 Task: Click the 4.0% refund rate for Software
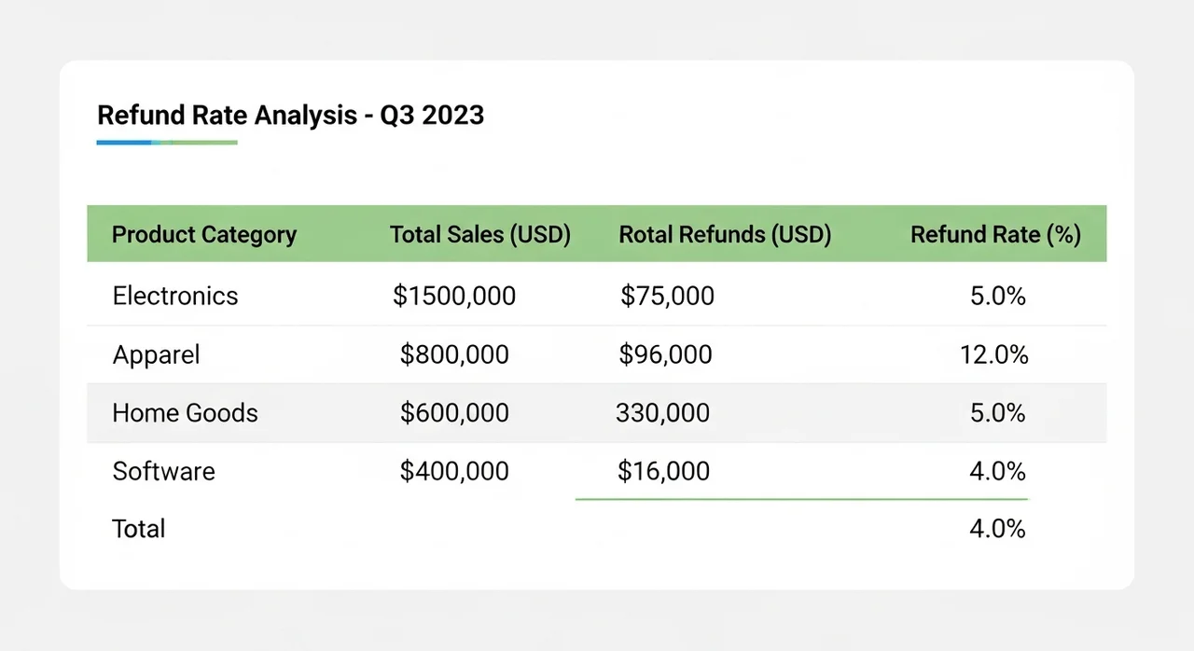click(998, 471)
